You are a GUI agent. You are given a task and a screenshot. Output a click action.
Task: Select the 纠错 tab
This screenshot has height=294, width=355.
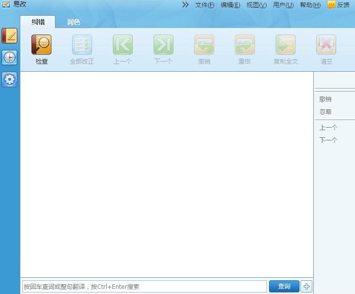point(38,22)
